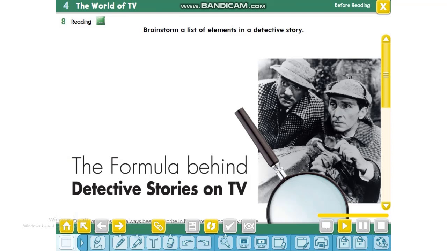The image size is (447, 251).
Task: Click the yellow vertical scrollbar thumb
Action: 386,75
